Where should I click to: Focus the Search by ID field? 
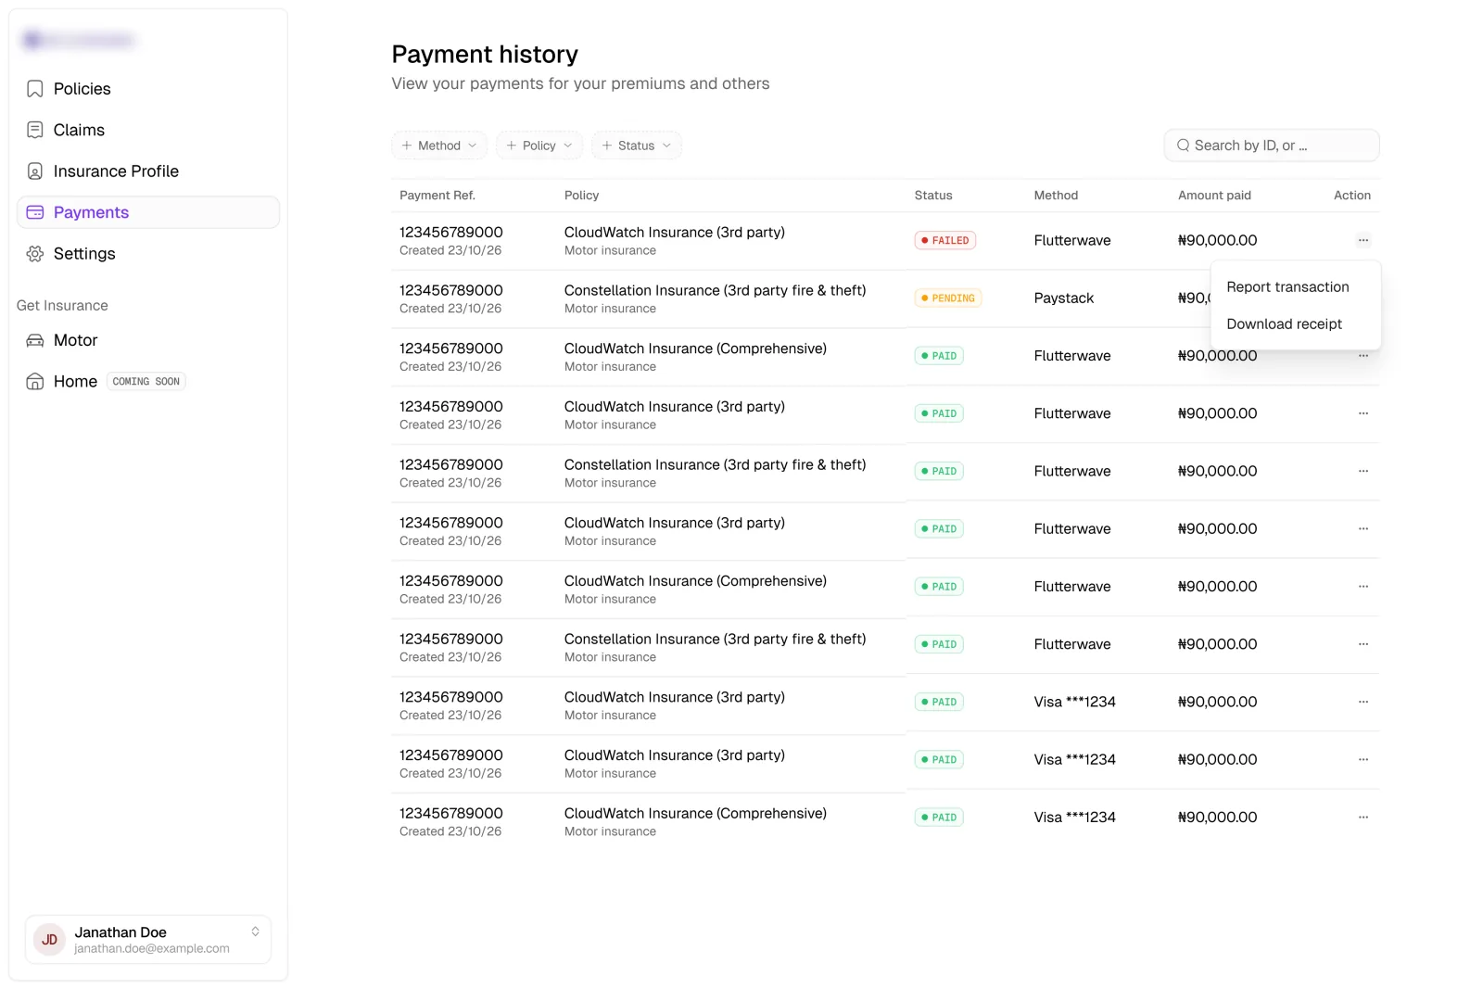click(1272, 146)
